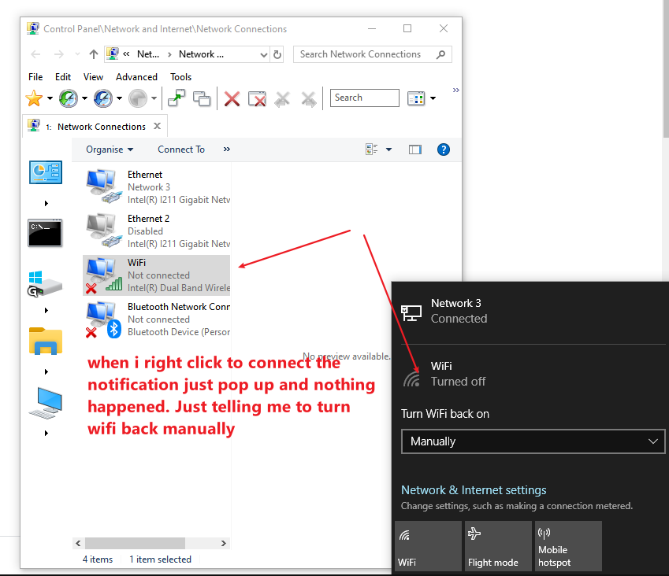Show more command bar options chevron
Viewport: 669px width, 576px height.
point(227,149)
